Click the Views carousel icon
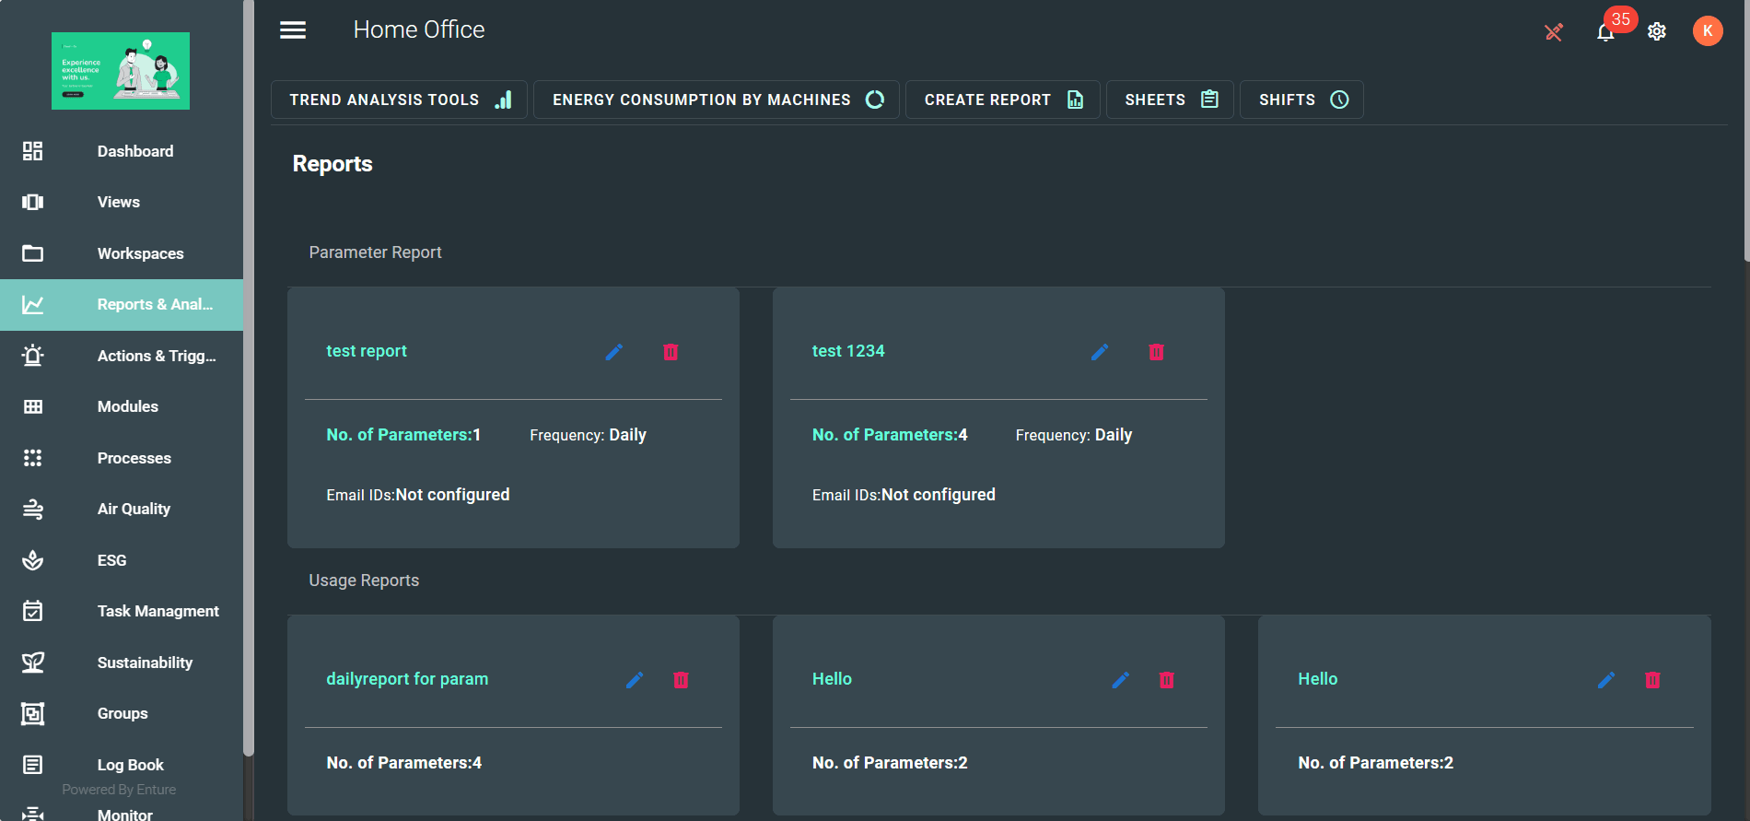1750x821 pixels. 33,202
